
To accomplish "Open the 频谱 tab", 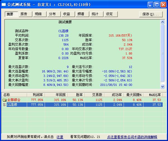I will 81,14.
